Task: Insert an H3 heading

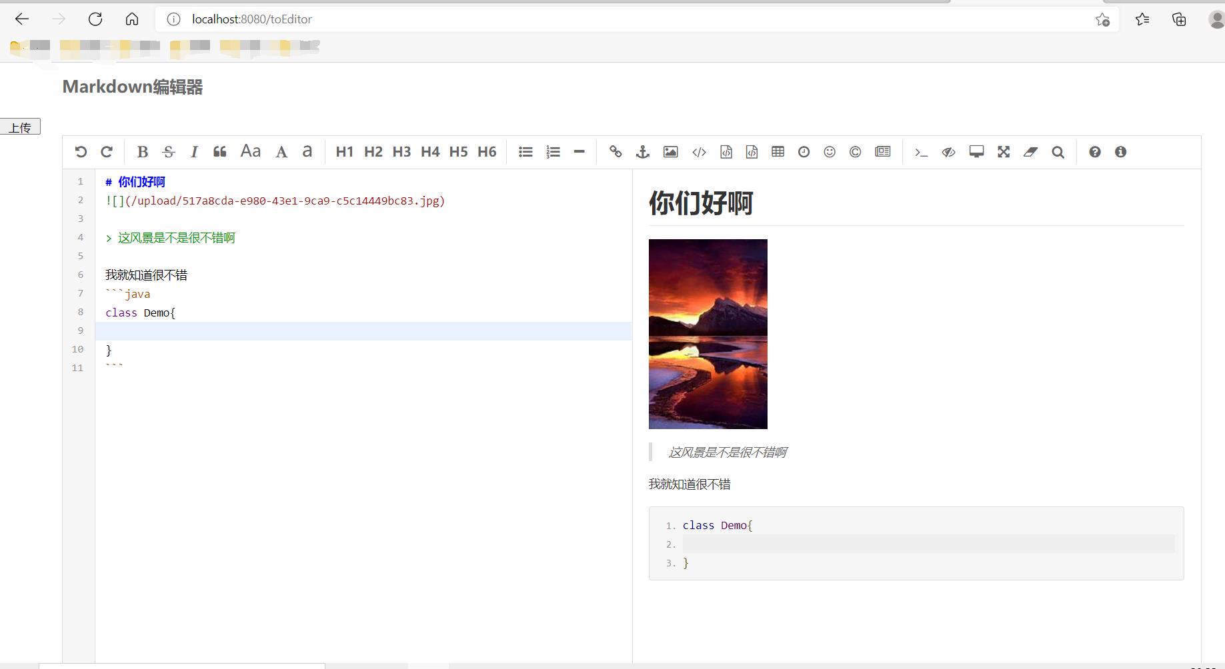Action: click(401, 152)
